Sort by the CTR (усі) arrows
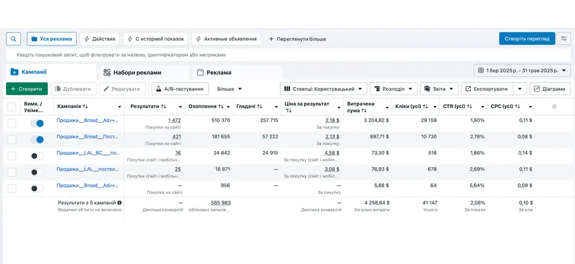 (x=470, y=107)
